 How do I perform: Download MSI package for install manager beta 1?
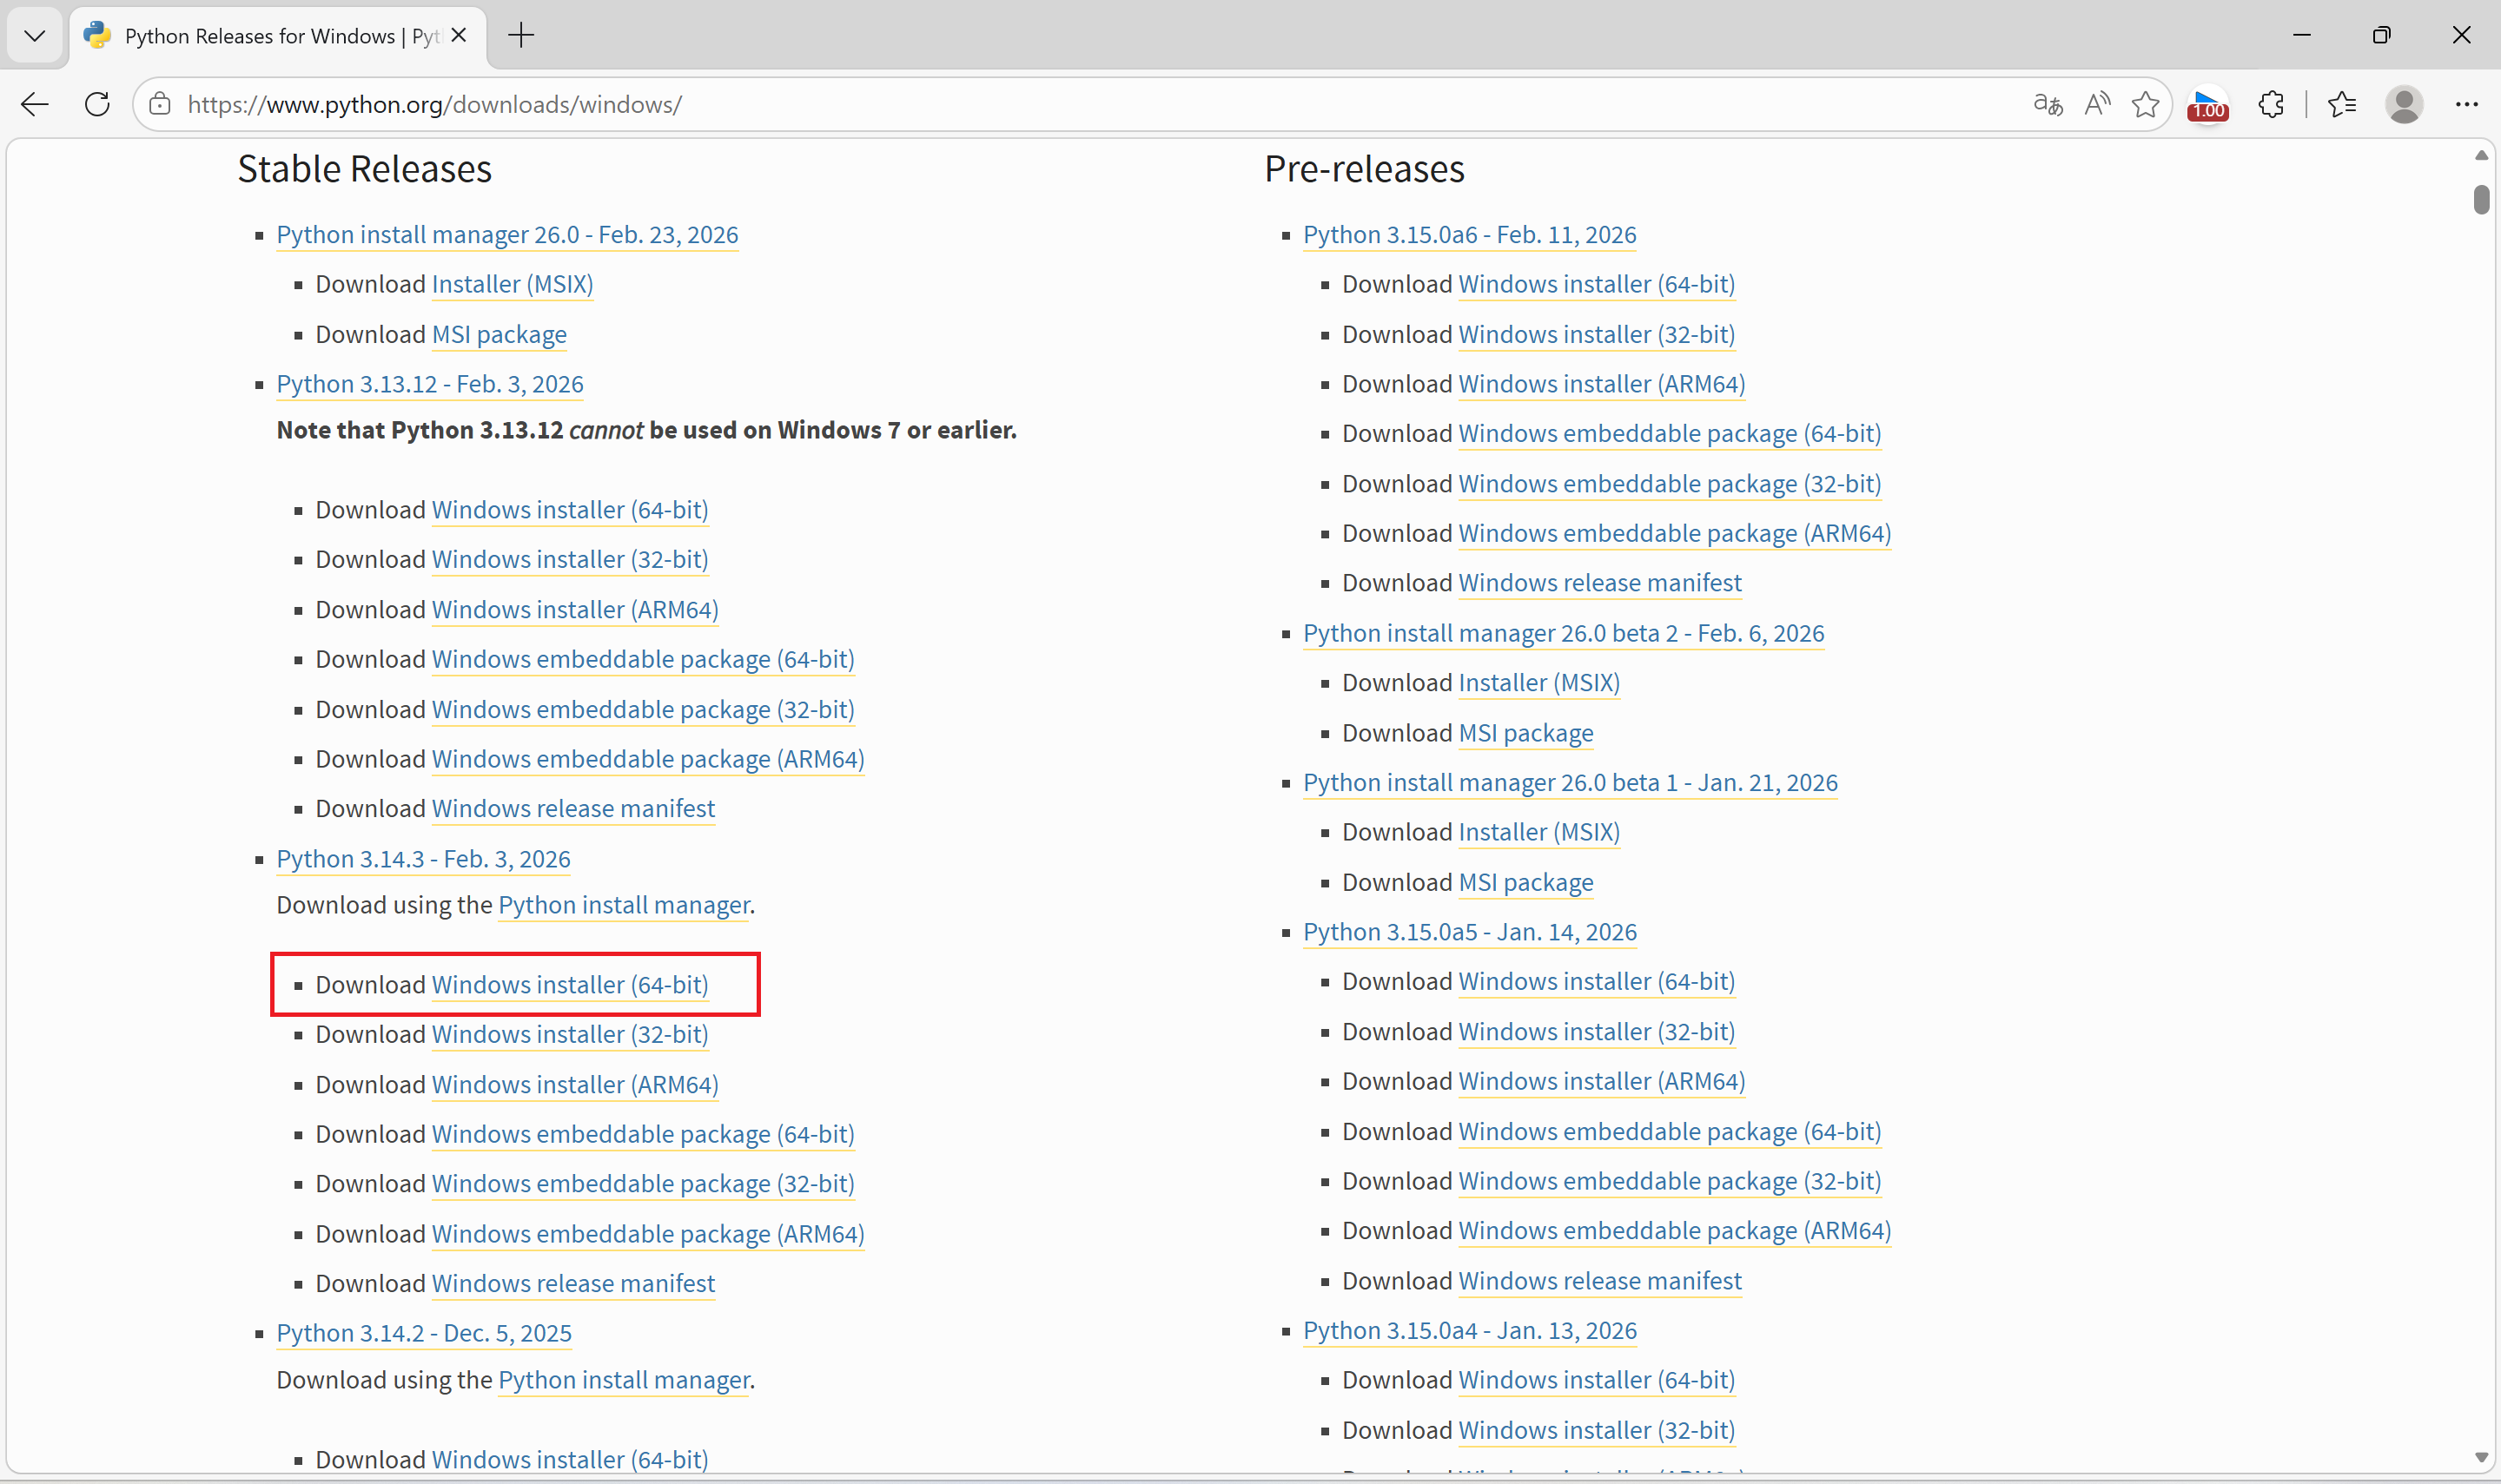tap(1525, 883)
